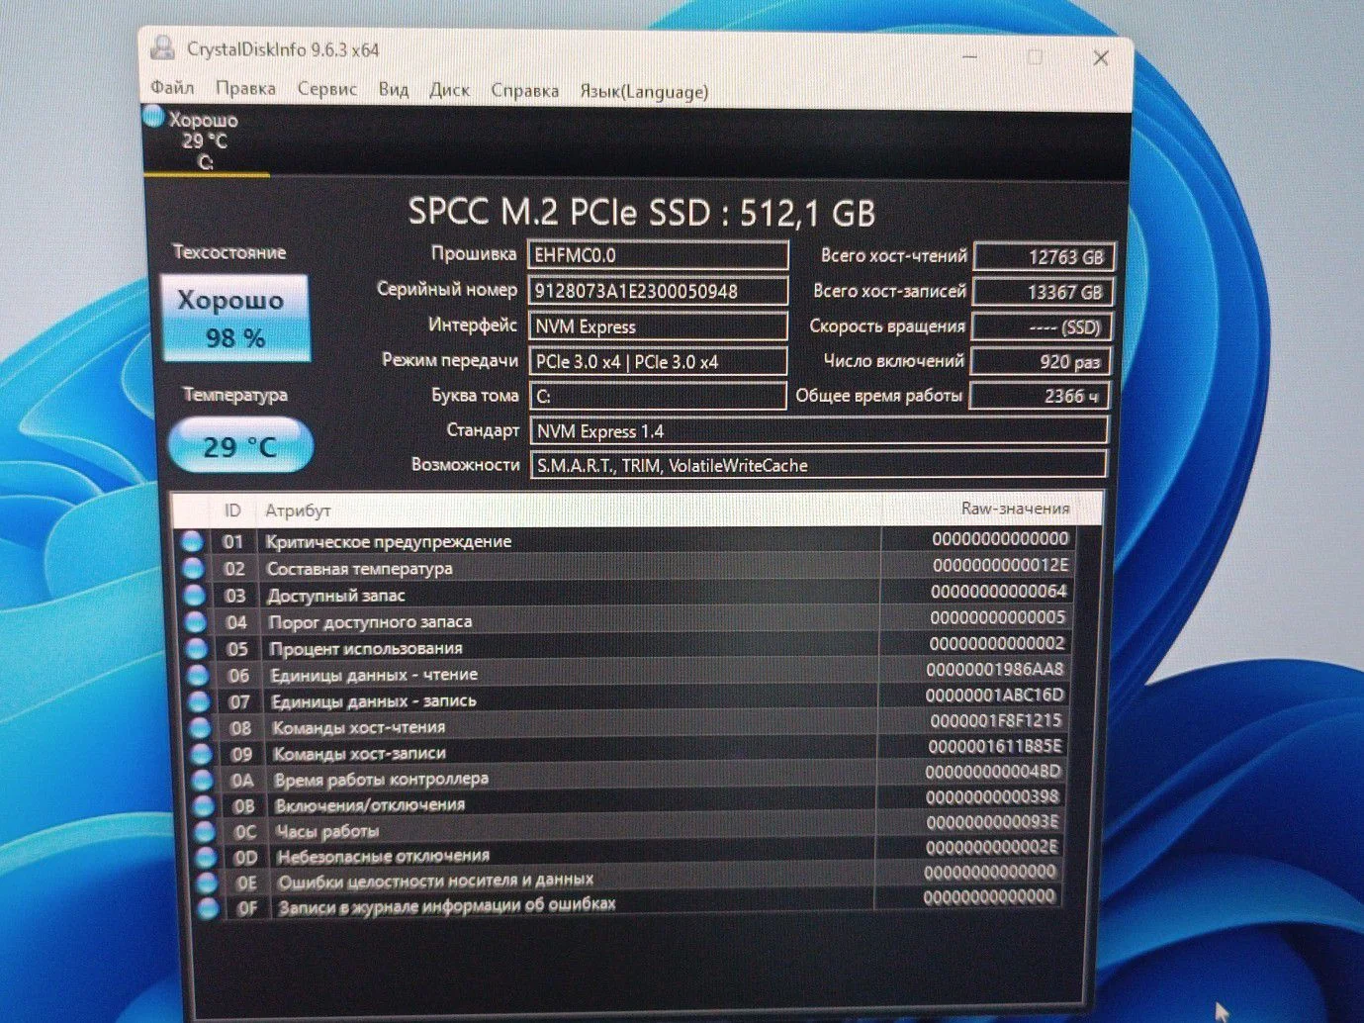1364x1023 pixels.
Task: Click status icon of Процент использования row
Action: tap(196, 649)
